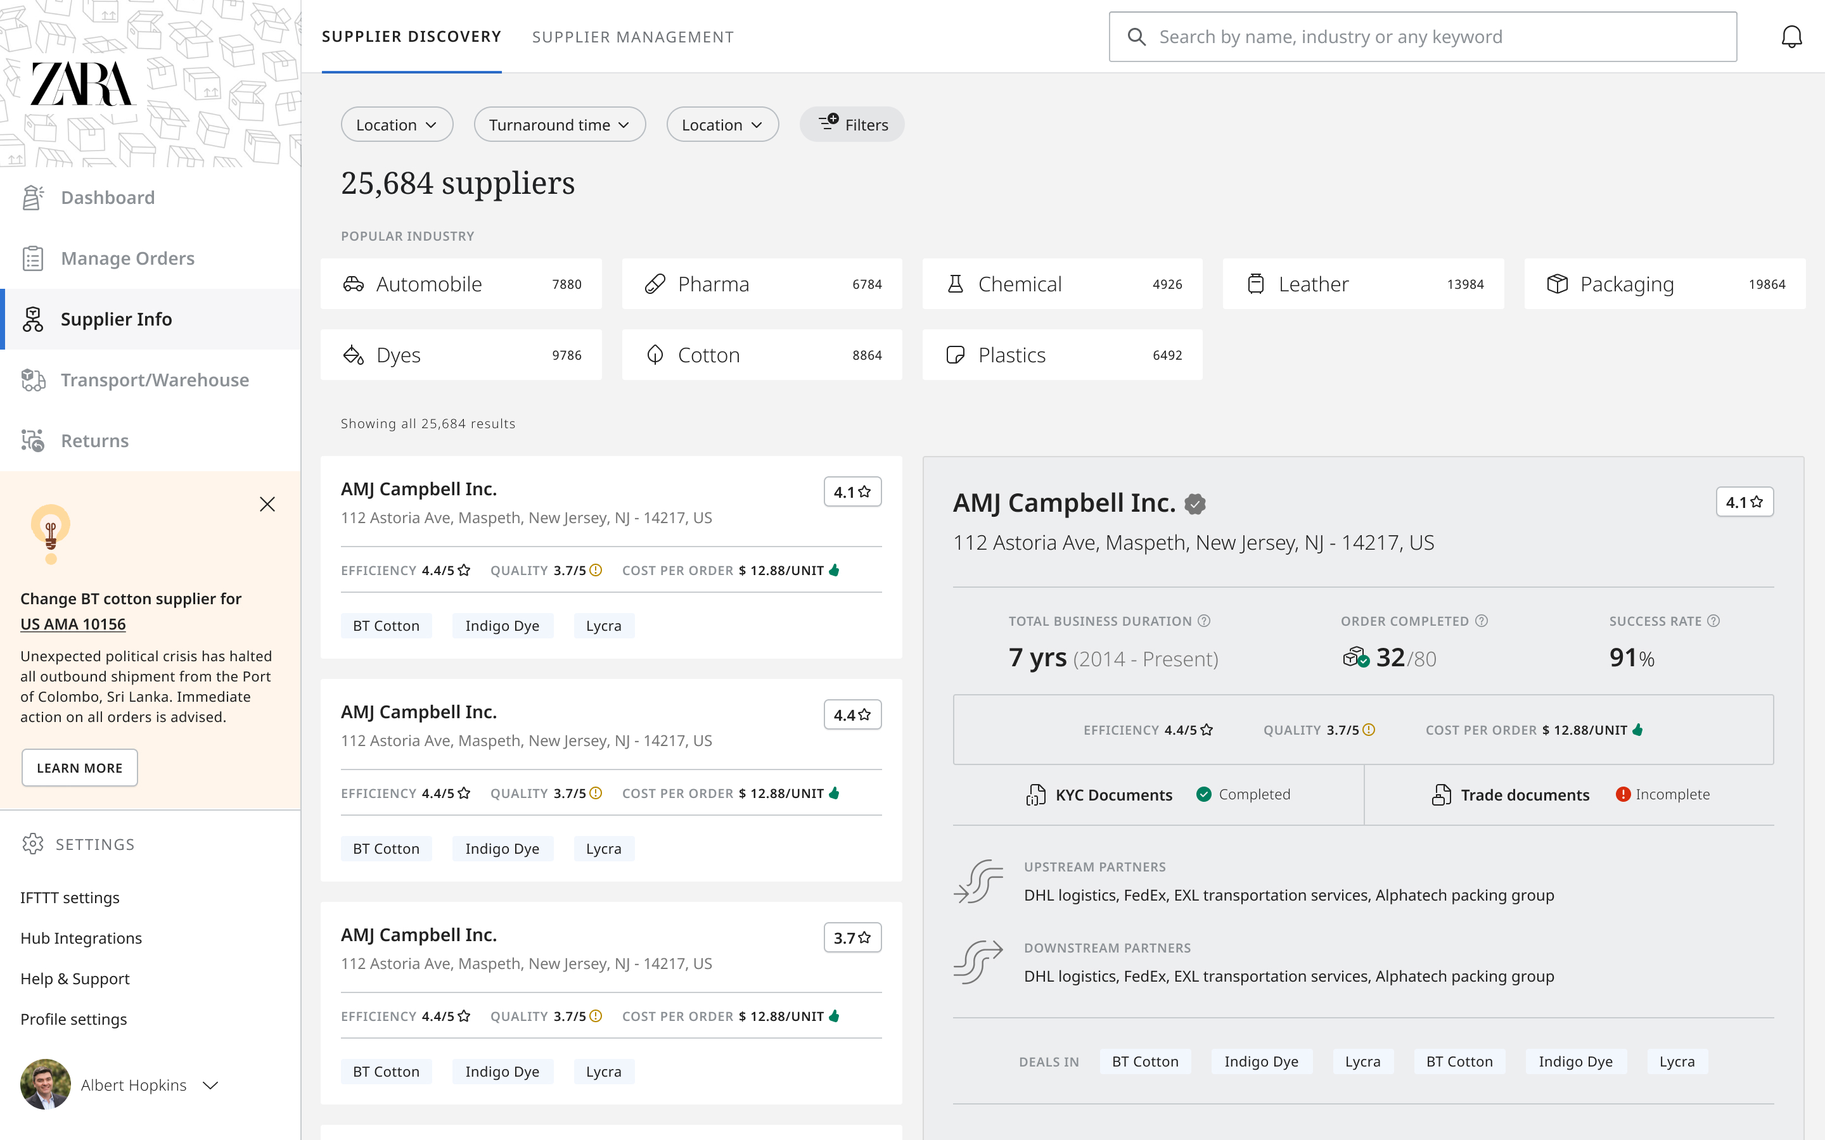The height and width of the screenshot is (1140, 1825).
Task: Click the Dashboard sidebar icon
Action: (32, 198)
